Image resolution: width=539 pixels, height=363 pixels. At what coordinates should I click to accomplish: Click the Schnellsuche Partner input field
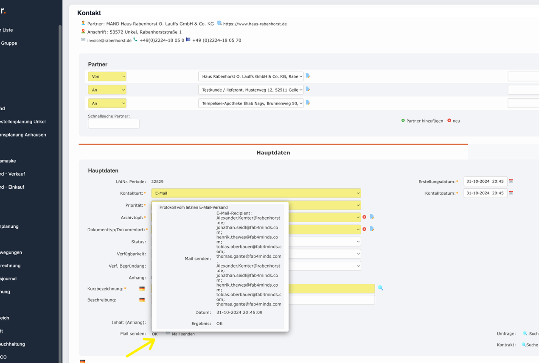pyautogui.click(x=113, y=123)
